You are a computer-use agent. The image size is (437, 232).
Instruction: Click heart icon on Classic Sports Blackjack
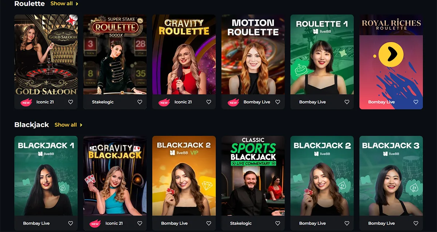tap(278, 223)
